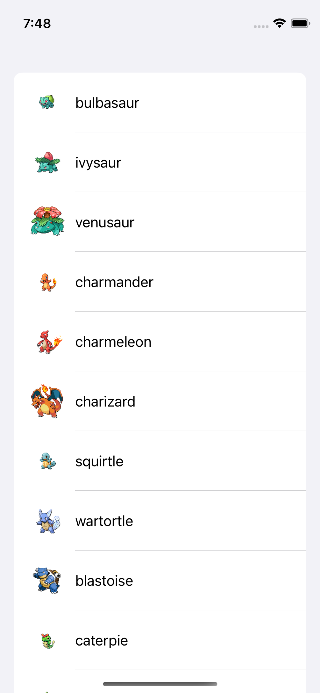Tap the Ivysaur sprite icon
The width and height of the screenshot is (320, 693).
47,162
